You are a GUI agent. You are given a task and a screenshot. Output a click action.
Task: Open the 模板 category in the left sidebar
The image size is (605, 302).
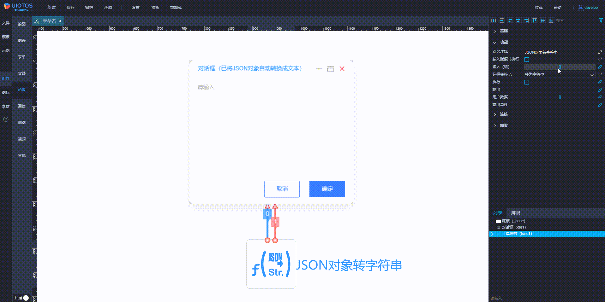click(x=5, y=37)
